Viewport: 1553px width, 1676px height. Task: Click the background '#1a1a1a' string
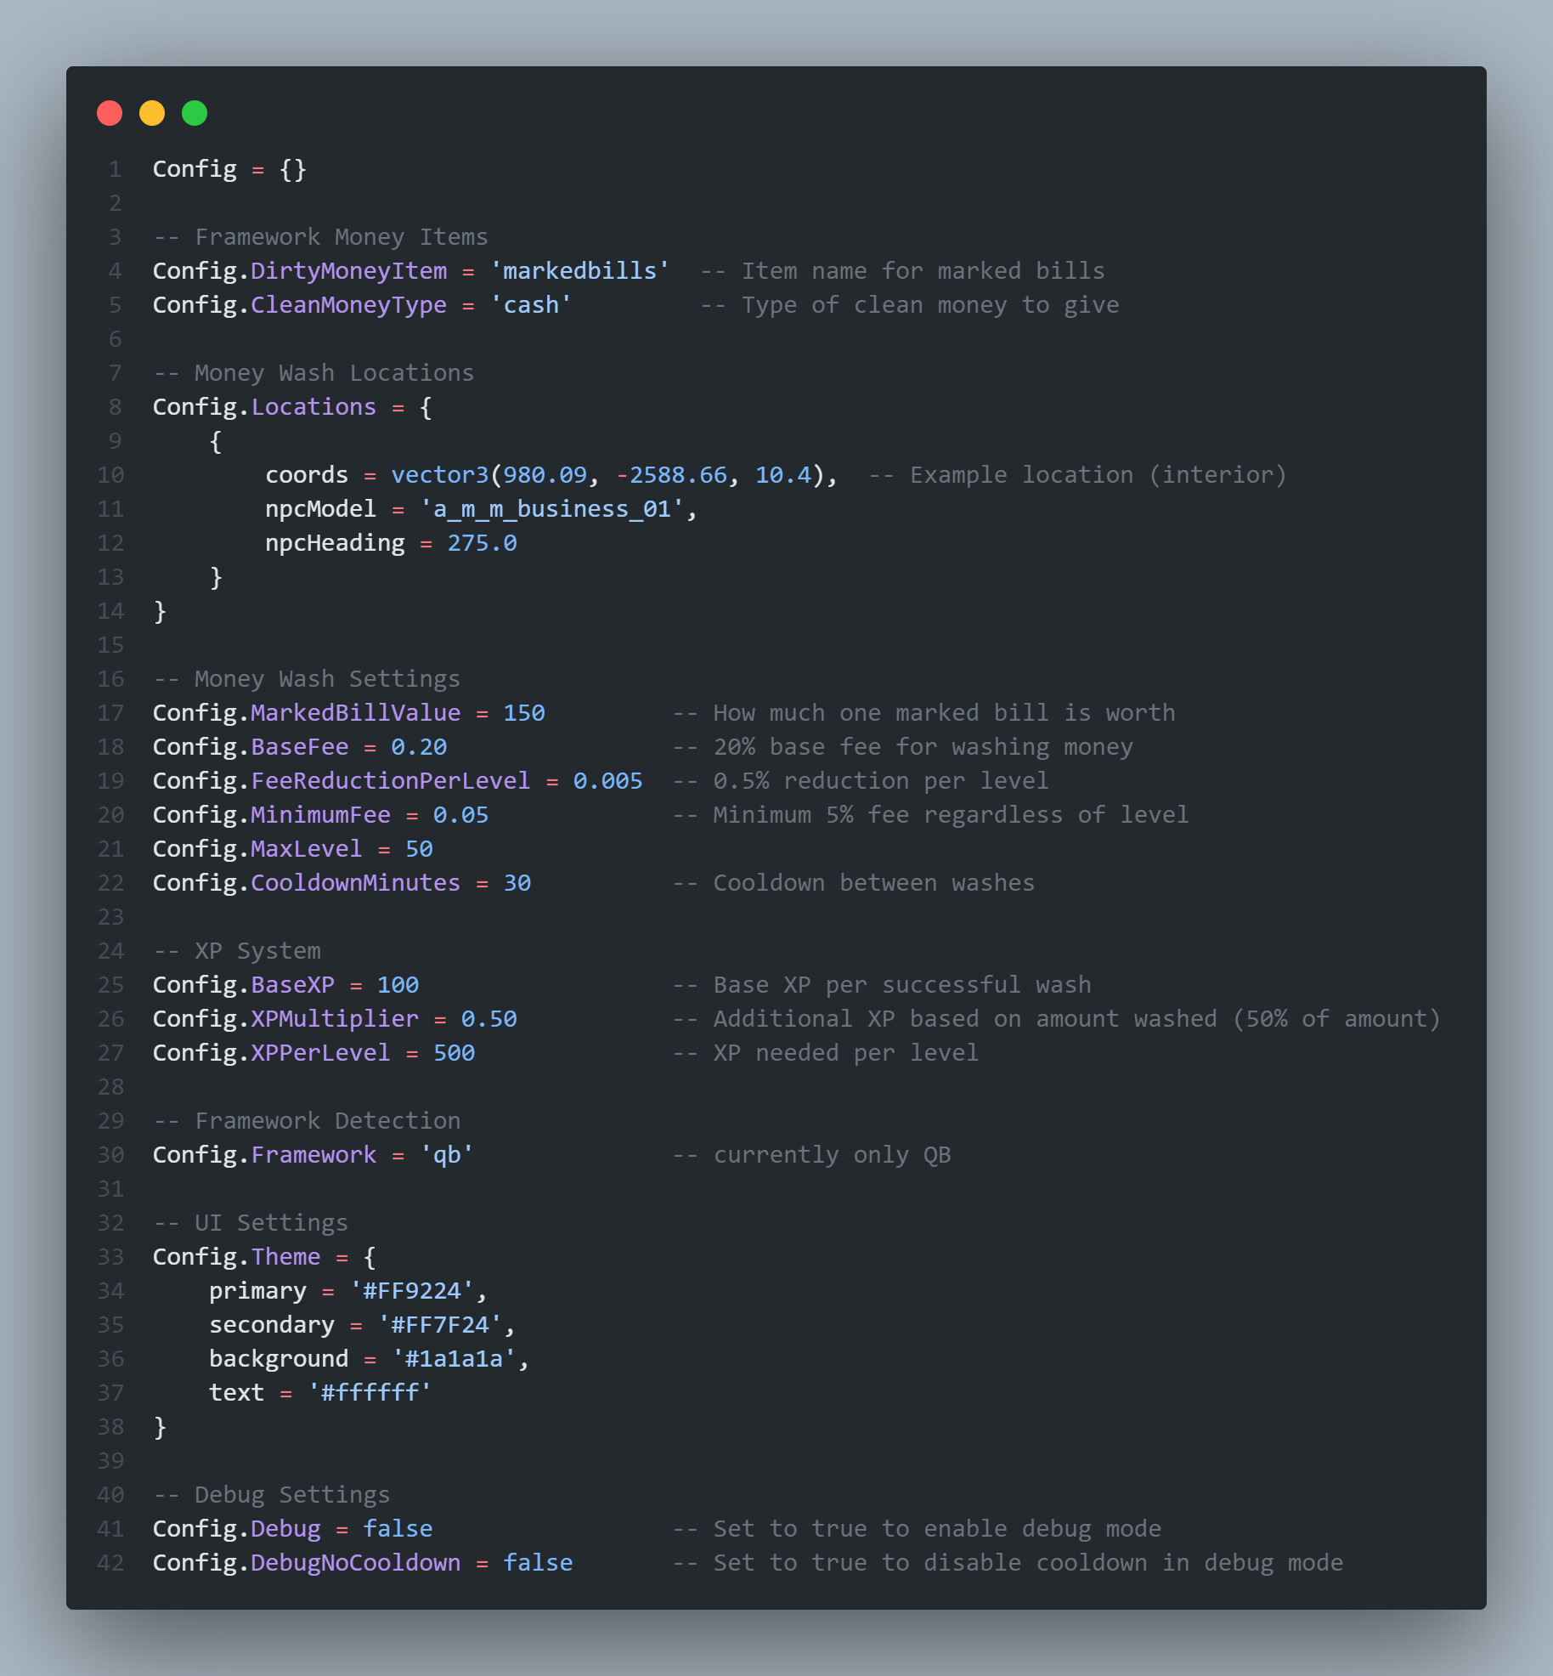pos(454,1359)
